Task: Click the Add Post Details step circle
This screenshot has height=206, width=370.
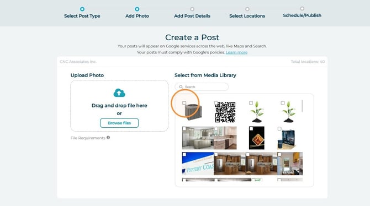Action: point(192,9)
